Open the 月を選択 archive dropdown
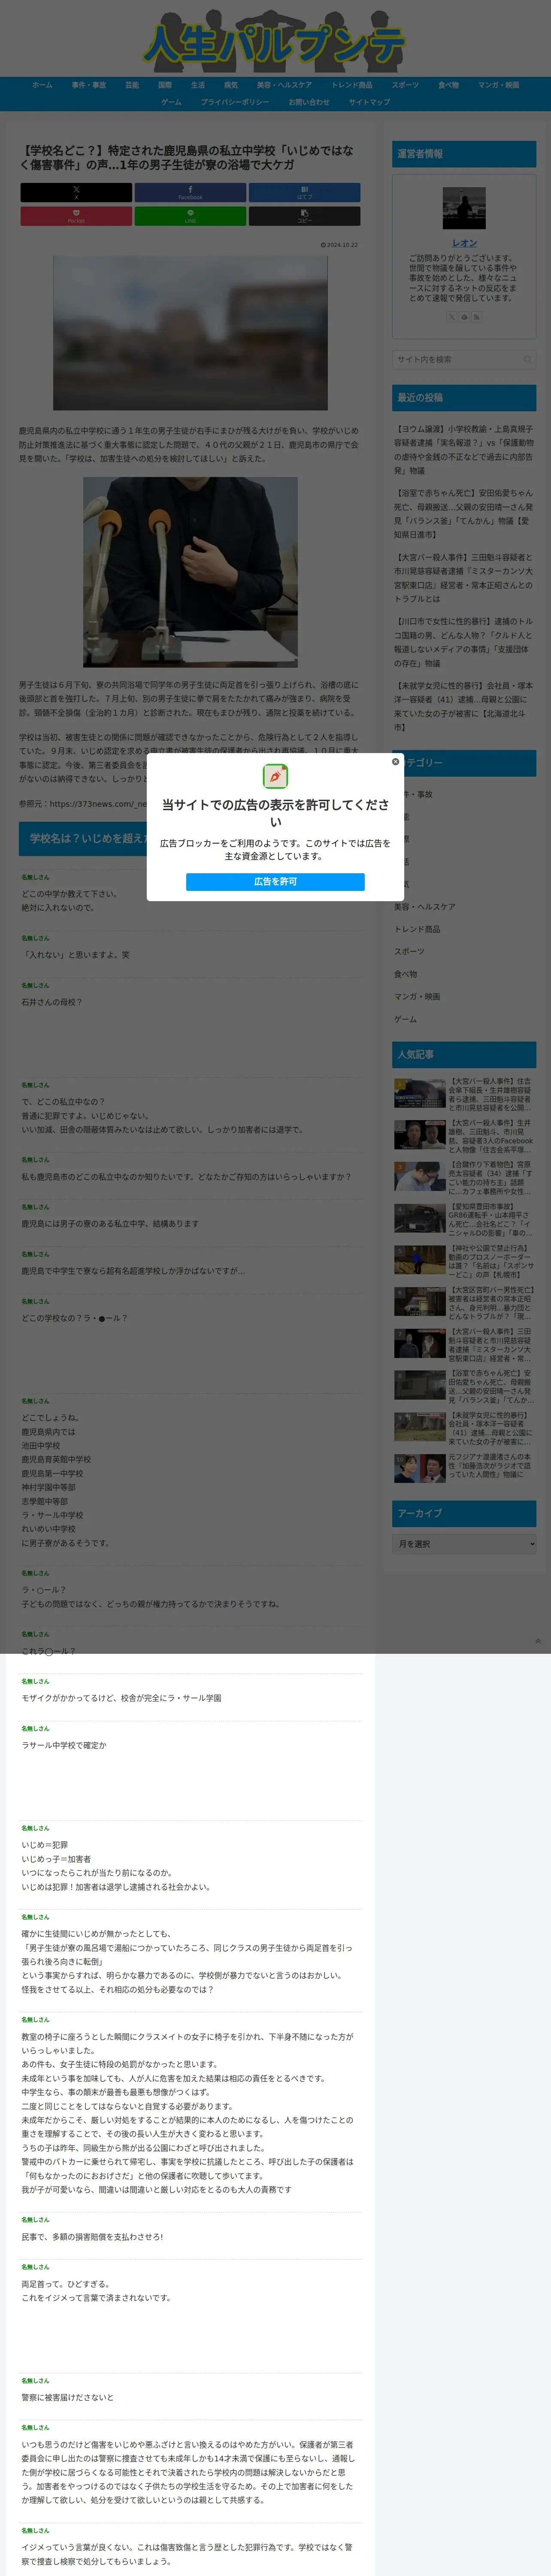The height and width of the screenshot is (2576, 551). pos(464,1544)
